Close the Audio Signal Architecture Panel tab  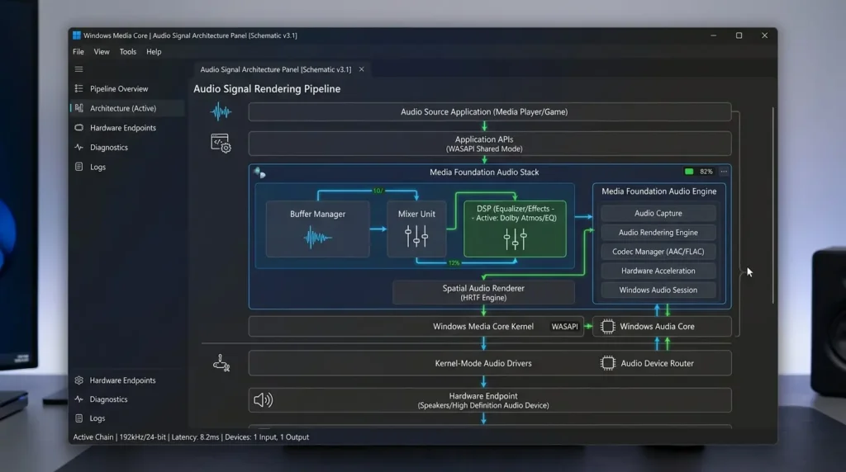[x=362, y=69]
